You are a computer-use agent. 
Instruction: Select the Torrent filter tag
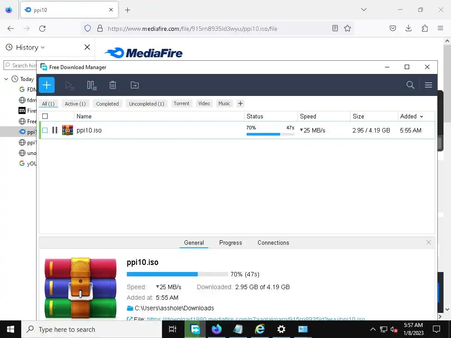[x=181, y=103]
